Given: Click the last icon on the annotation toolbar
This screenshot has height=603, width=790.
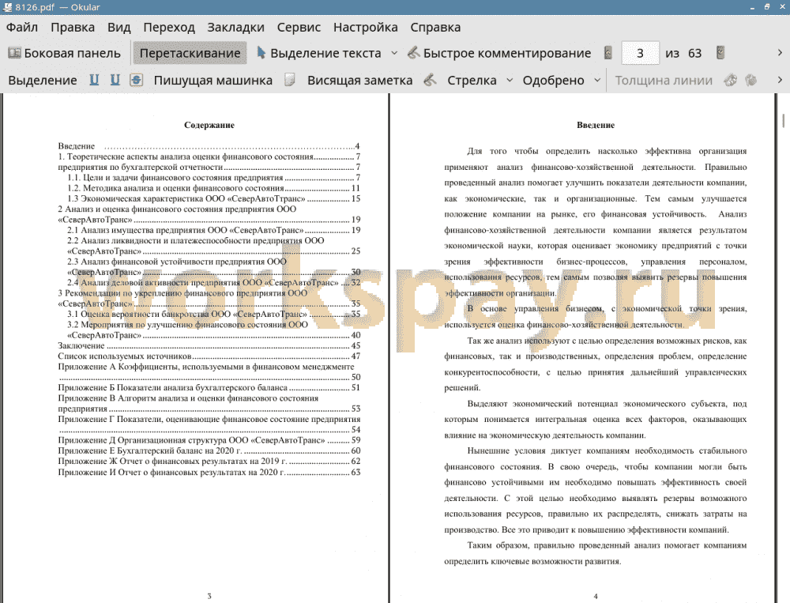Looking at the screenshot, I should (751, 80).
